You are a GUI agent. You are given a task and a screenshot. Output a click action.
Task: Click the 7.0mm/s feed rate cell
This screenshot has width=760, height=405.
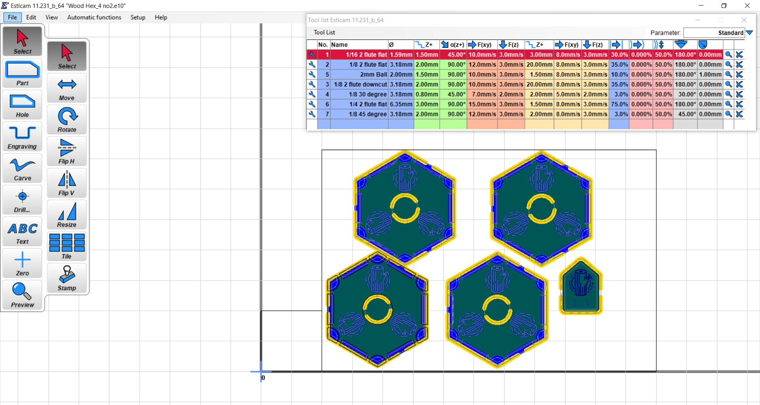tap(482, 94)
